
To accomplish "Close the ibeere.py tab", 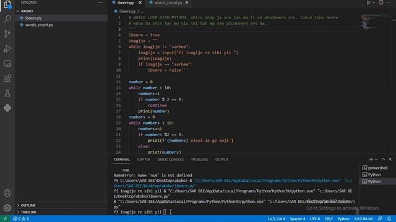I will tap(140, 2).
